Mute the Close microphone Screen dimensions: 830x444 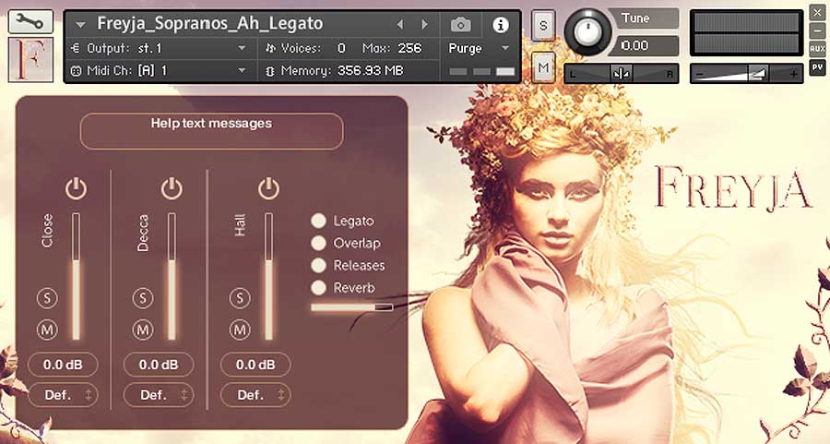click(47, 330)
